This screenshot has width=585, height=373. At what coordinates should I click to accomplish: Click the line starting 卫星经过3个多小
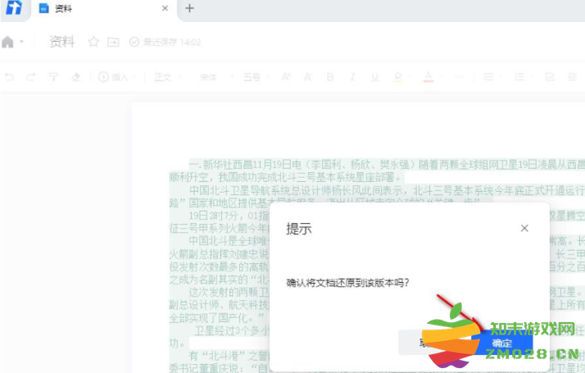pos(231,330)
